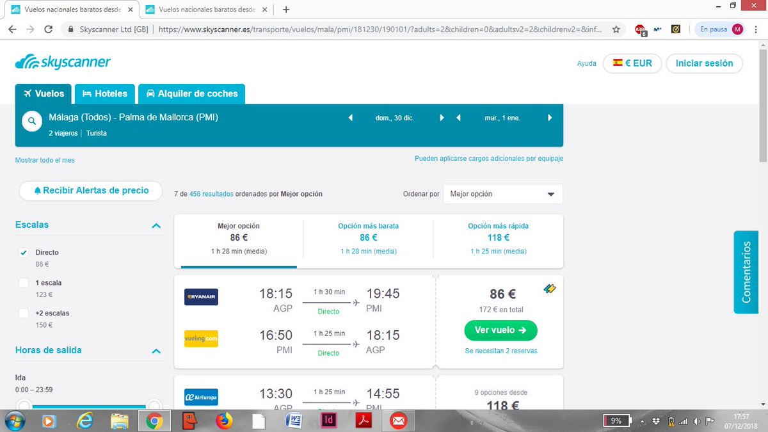Open Adobe Acrobat from the taskbar

click(364, 421)
